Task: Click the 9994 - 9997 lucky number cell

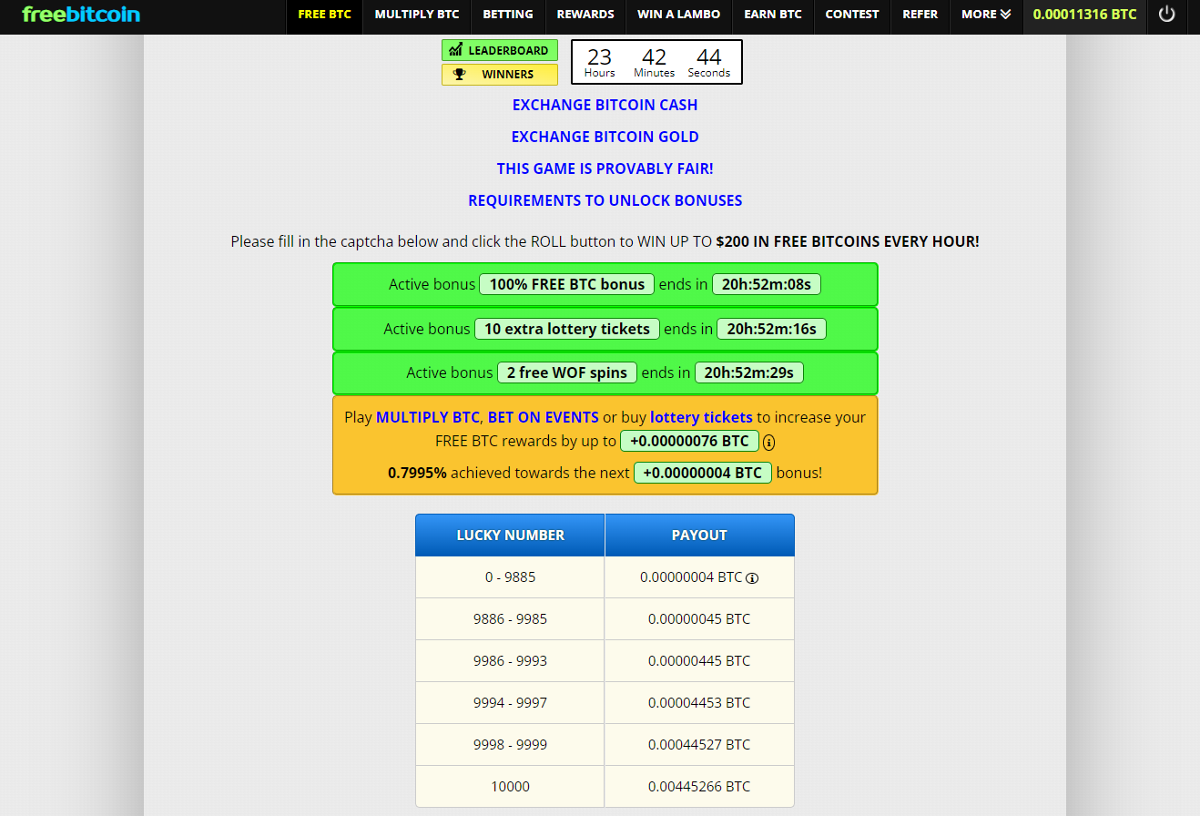Action: pos(511,703)
